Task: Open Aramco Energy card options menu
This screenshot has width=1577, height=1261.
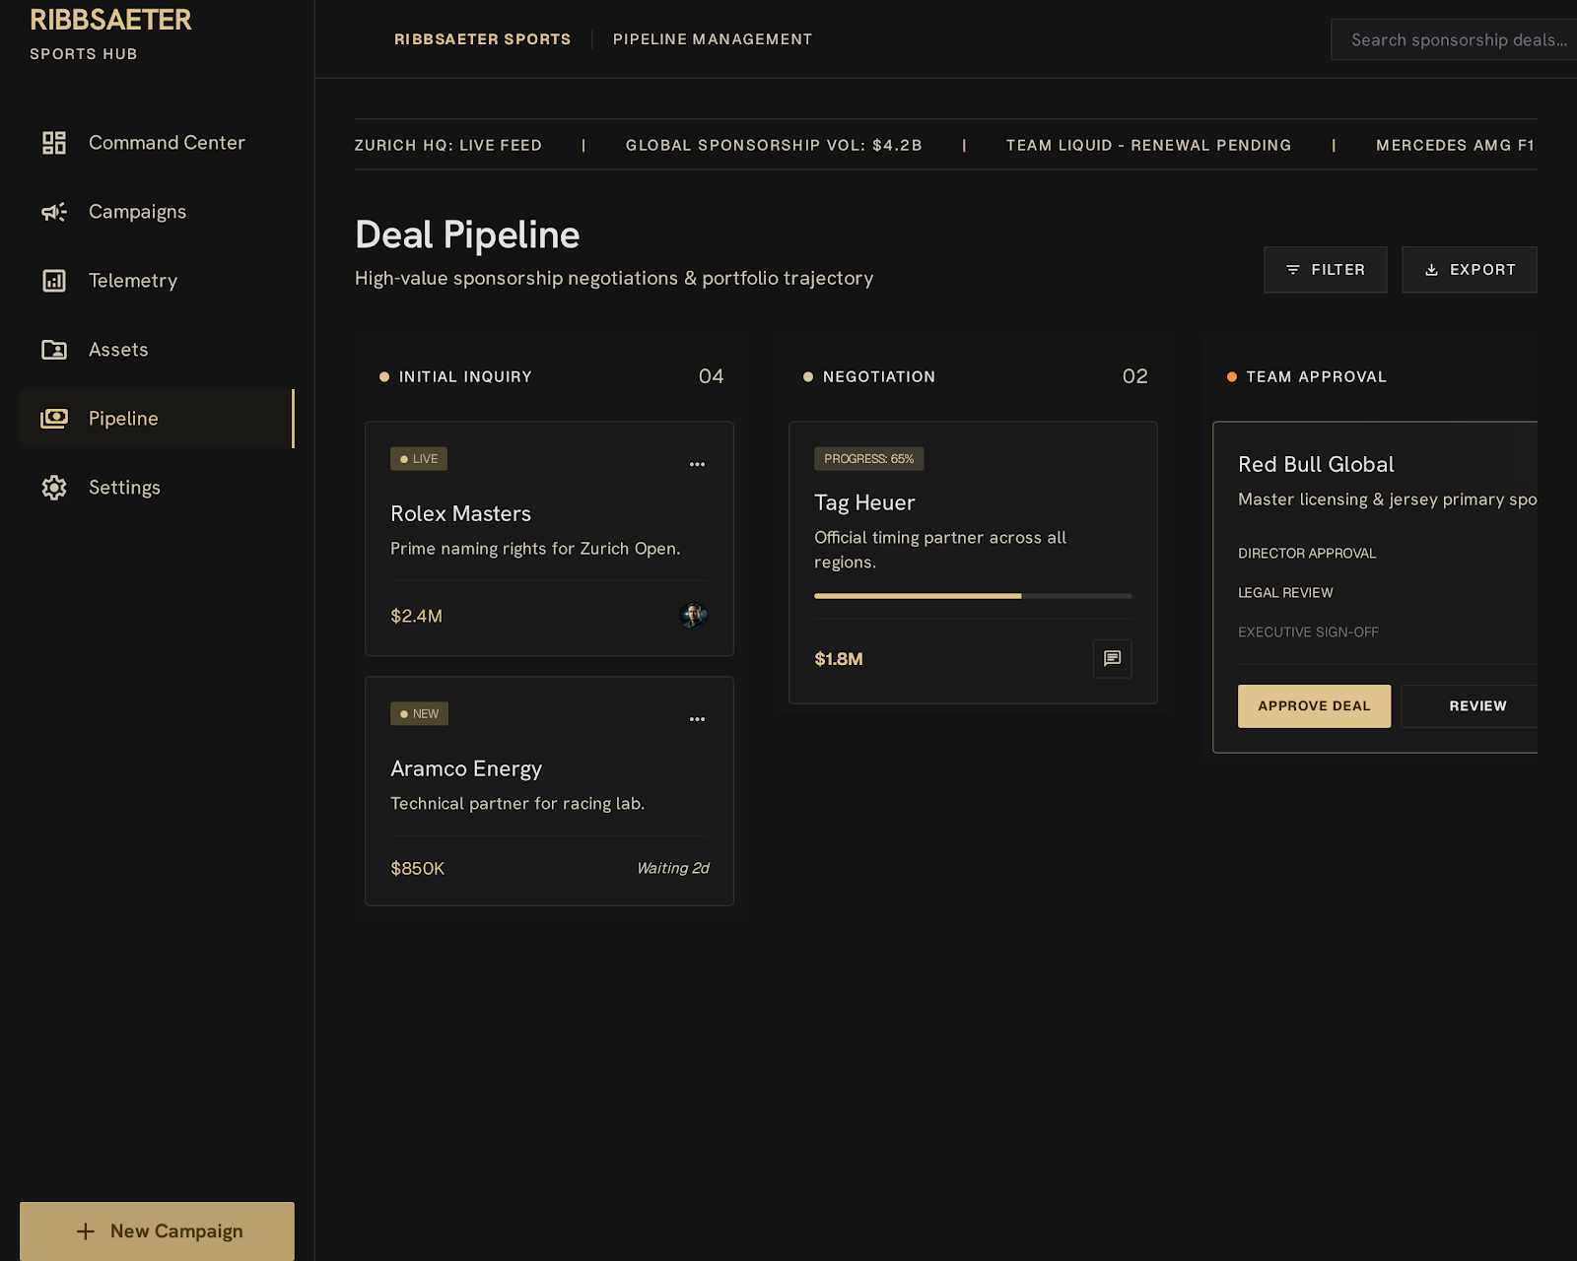Action: tap(697, 719)
